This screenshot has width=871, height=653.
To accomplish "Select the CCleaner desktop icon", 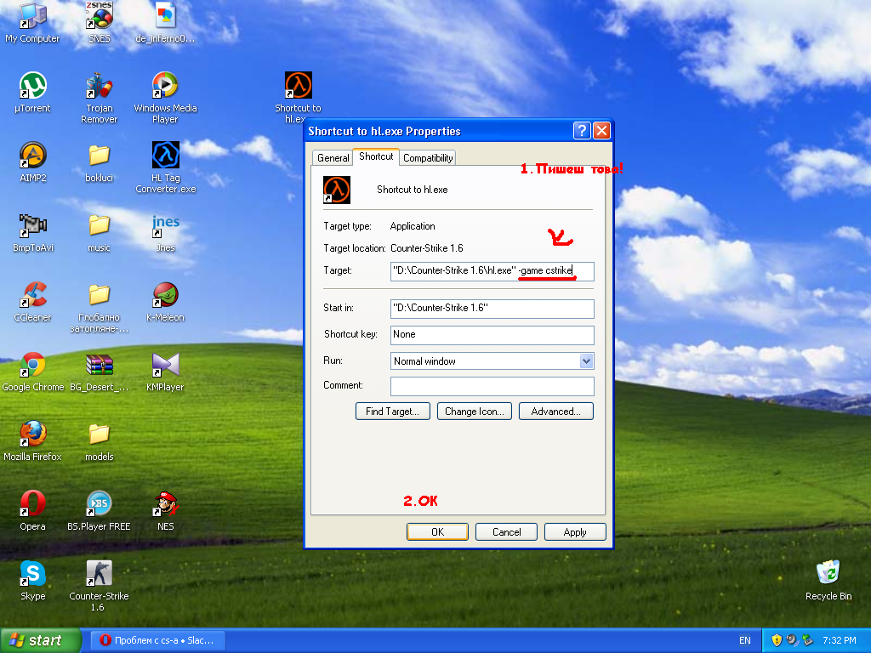I will [33, 301].
